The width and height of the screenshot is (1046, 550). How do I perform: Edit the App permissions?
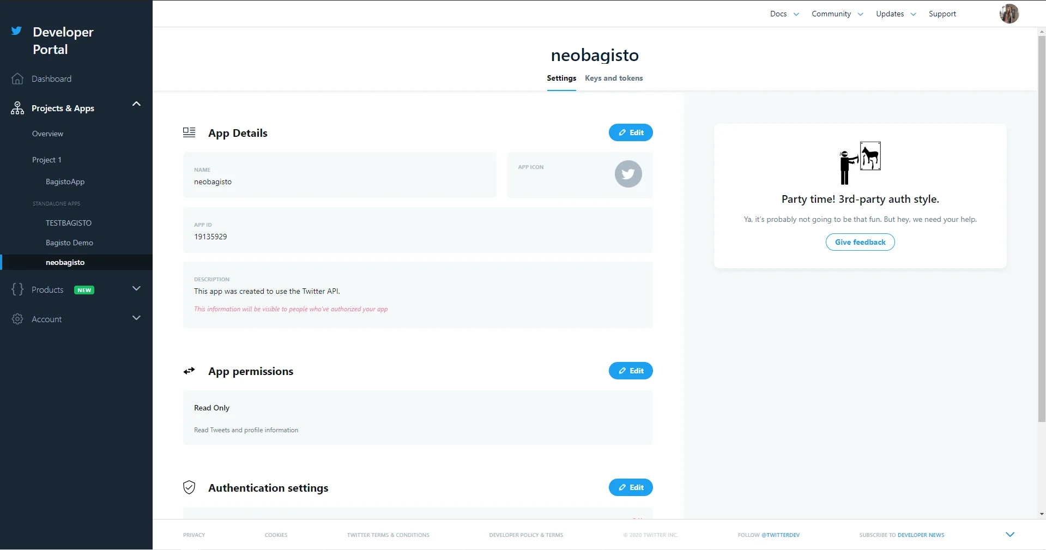pos(630,371)
